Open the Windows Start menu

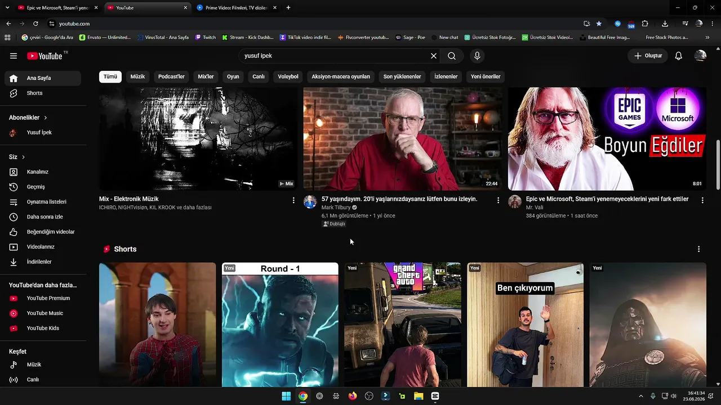(286, 396)
